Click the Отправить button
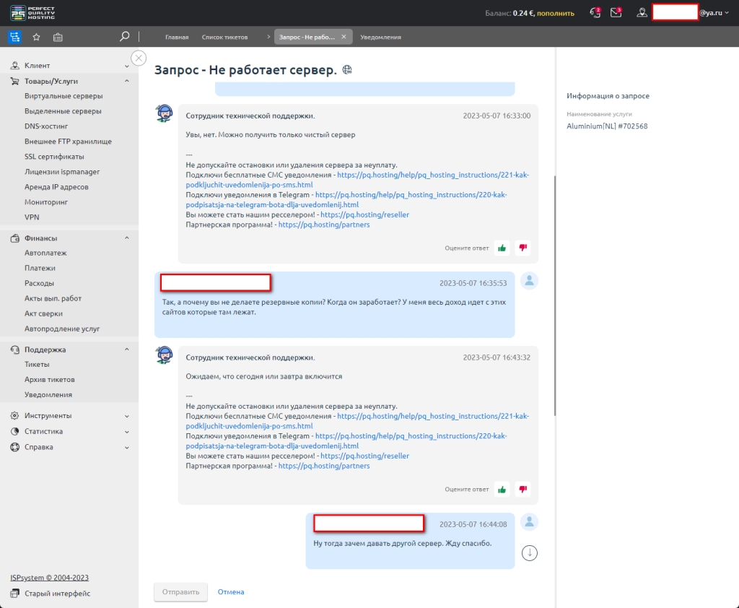Viewport: 739px width, 608px height. click(180, 592)
